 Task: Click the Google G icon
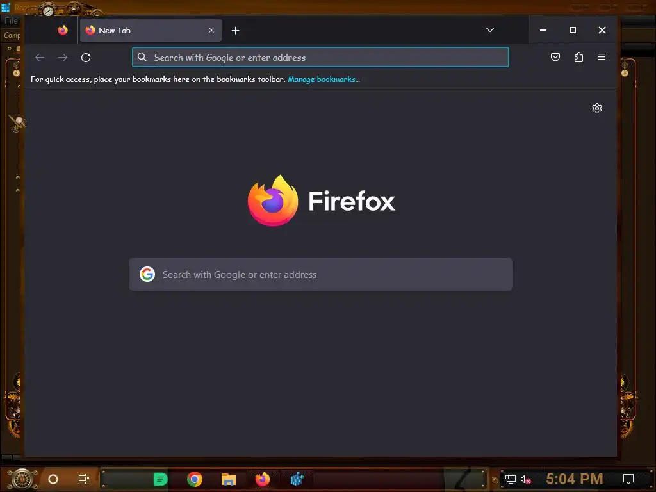[x=147, y=274]
